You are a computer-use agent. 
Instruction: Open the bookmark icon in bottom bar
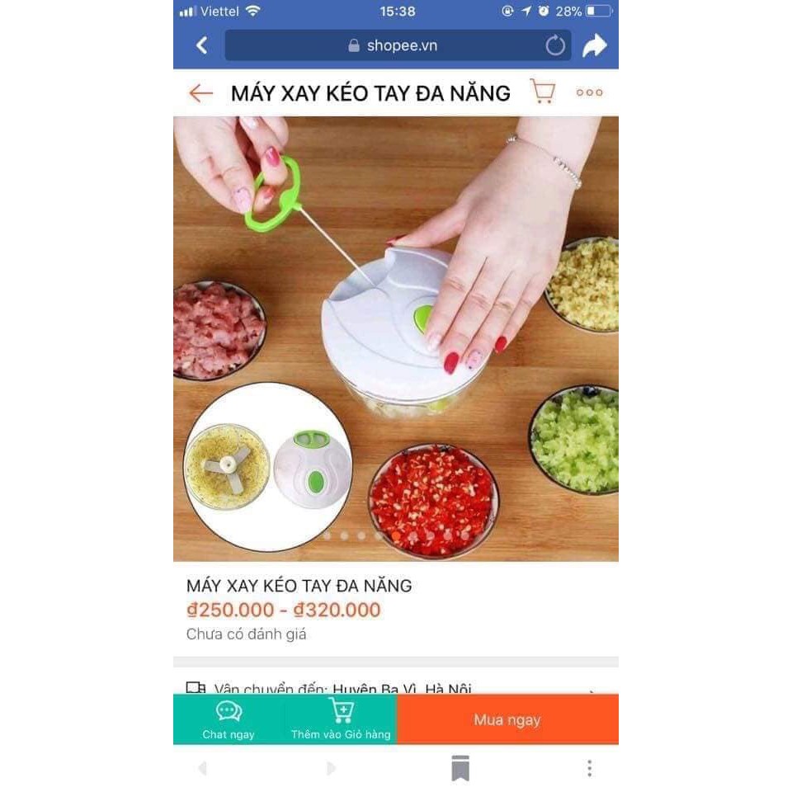point(460,768)
